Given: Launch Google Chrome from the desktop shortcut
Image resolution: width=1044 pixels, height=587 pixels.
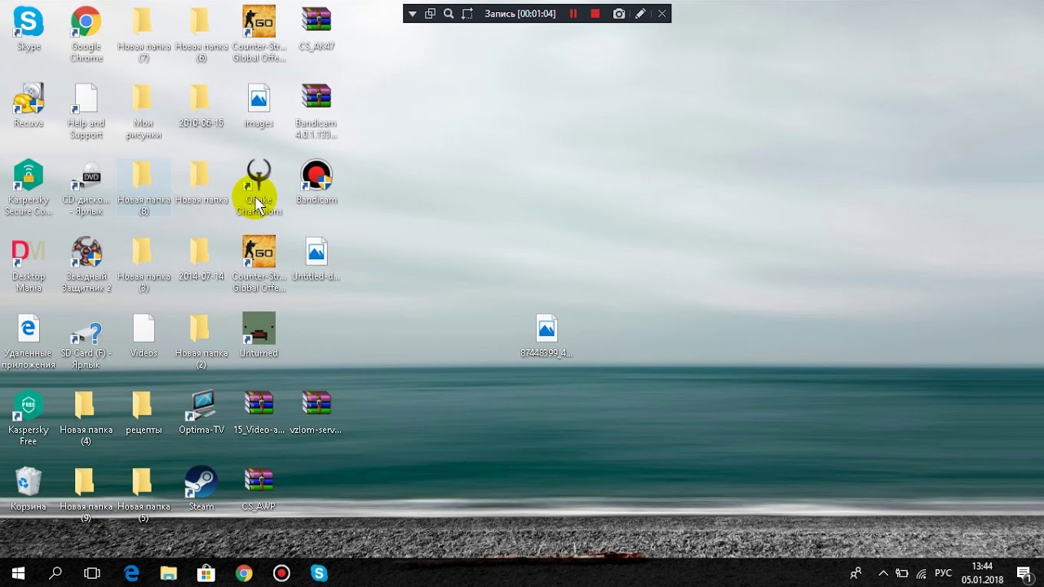Looking at the screenshot, I should (x=86, y=34).
